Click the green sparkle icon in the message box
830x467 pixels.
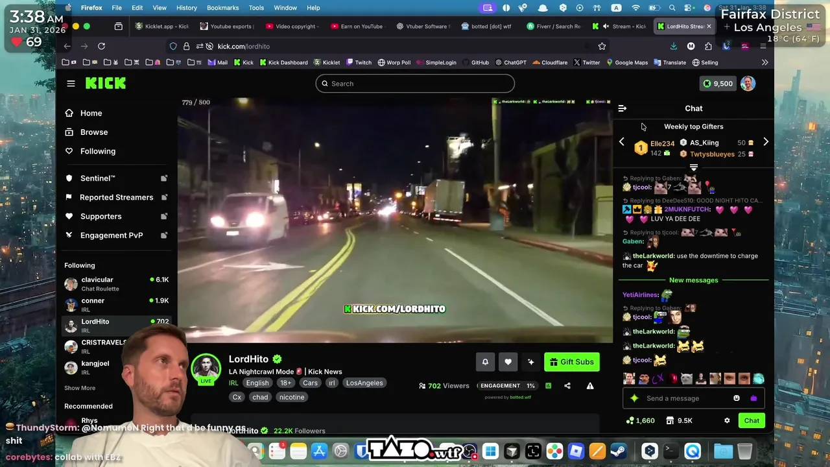(x=634, y=398)
